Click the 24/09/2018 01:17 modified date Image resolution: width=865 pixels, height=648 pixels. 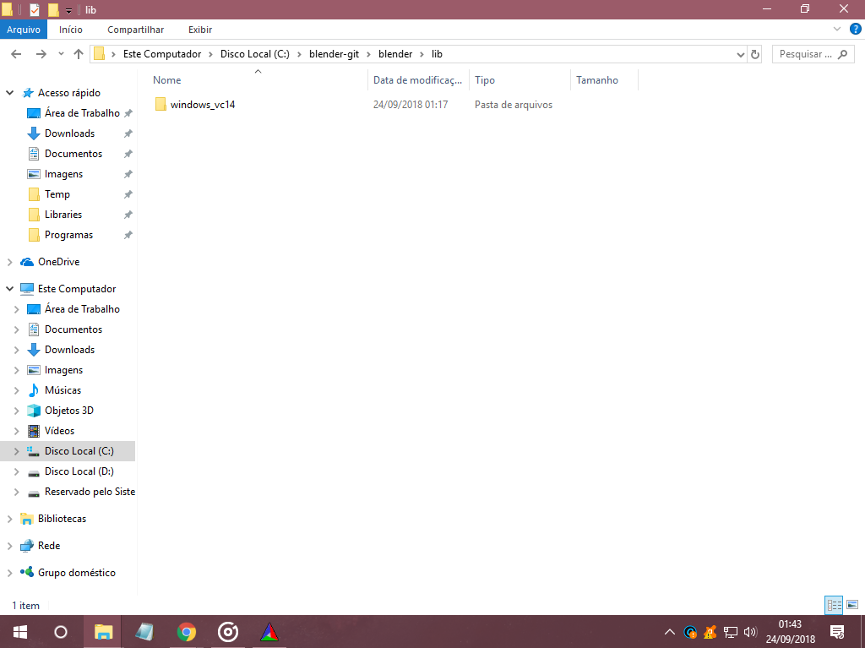[411, 105]
